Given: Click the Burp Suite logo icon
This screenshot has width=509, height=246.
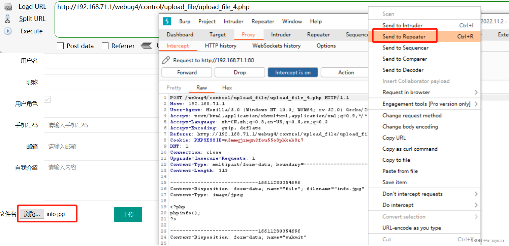Looking at the screenshot, I should [167, 21].
